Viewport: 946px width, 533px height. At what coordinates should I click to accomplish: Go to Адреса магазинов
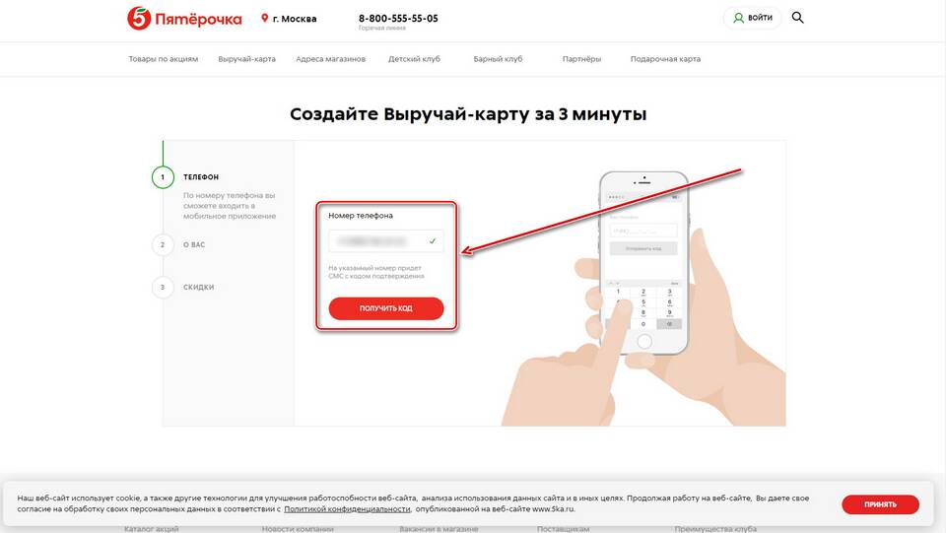(331, 59)
